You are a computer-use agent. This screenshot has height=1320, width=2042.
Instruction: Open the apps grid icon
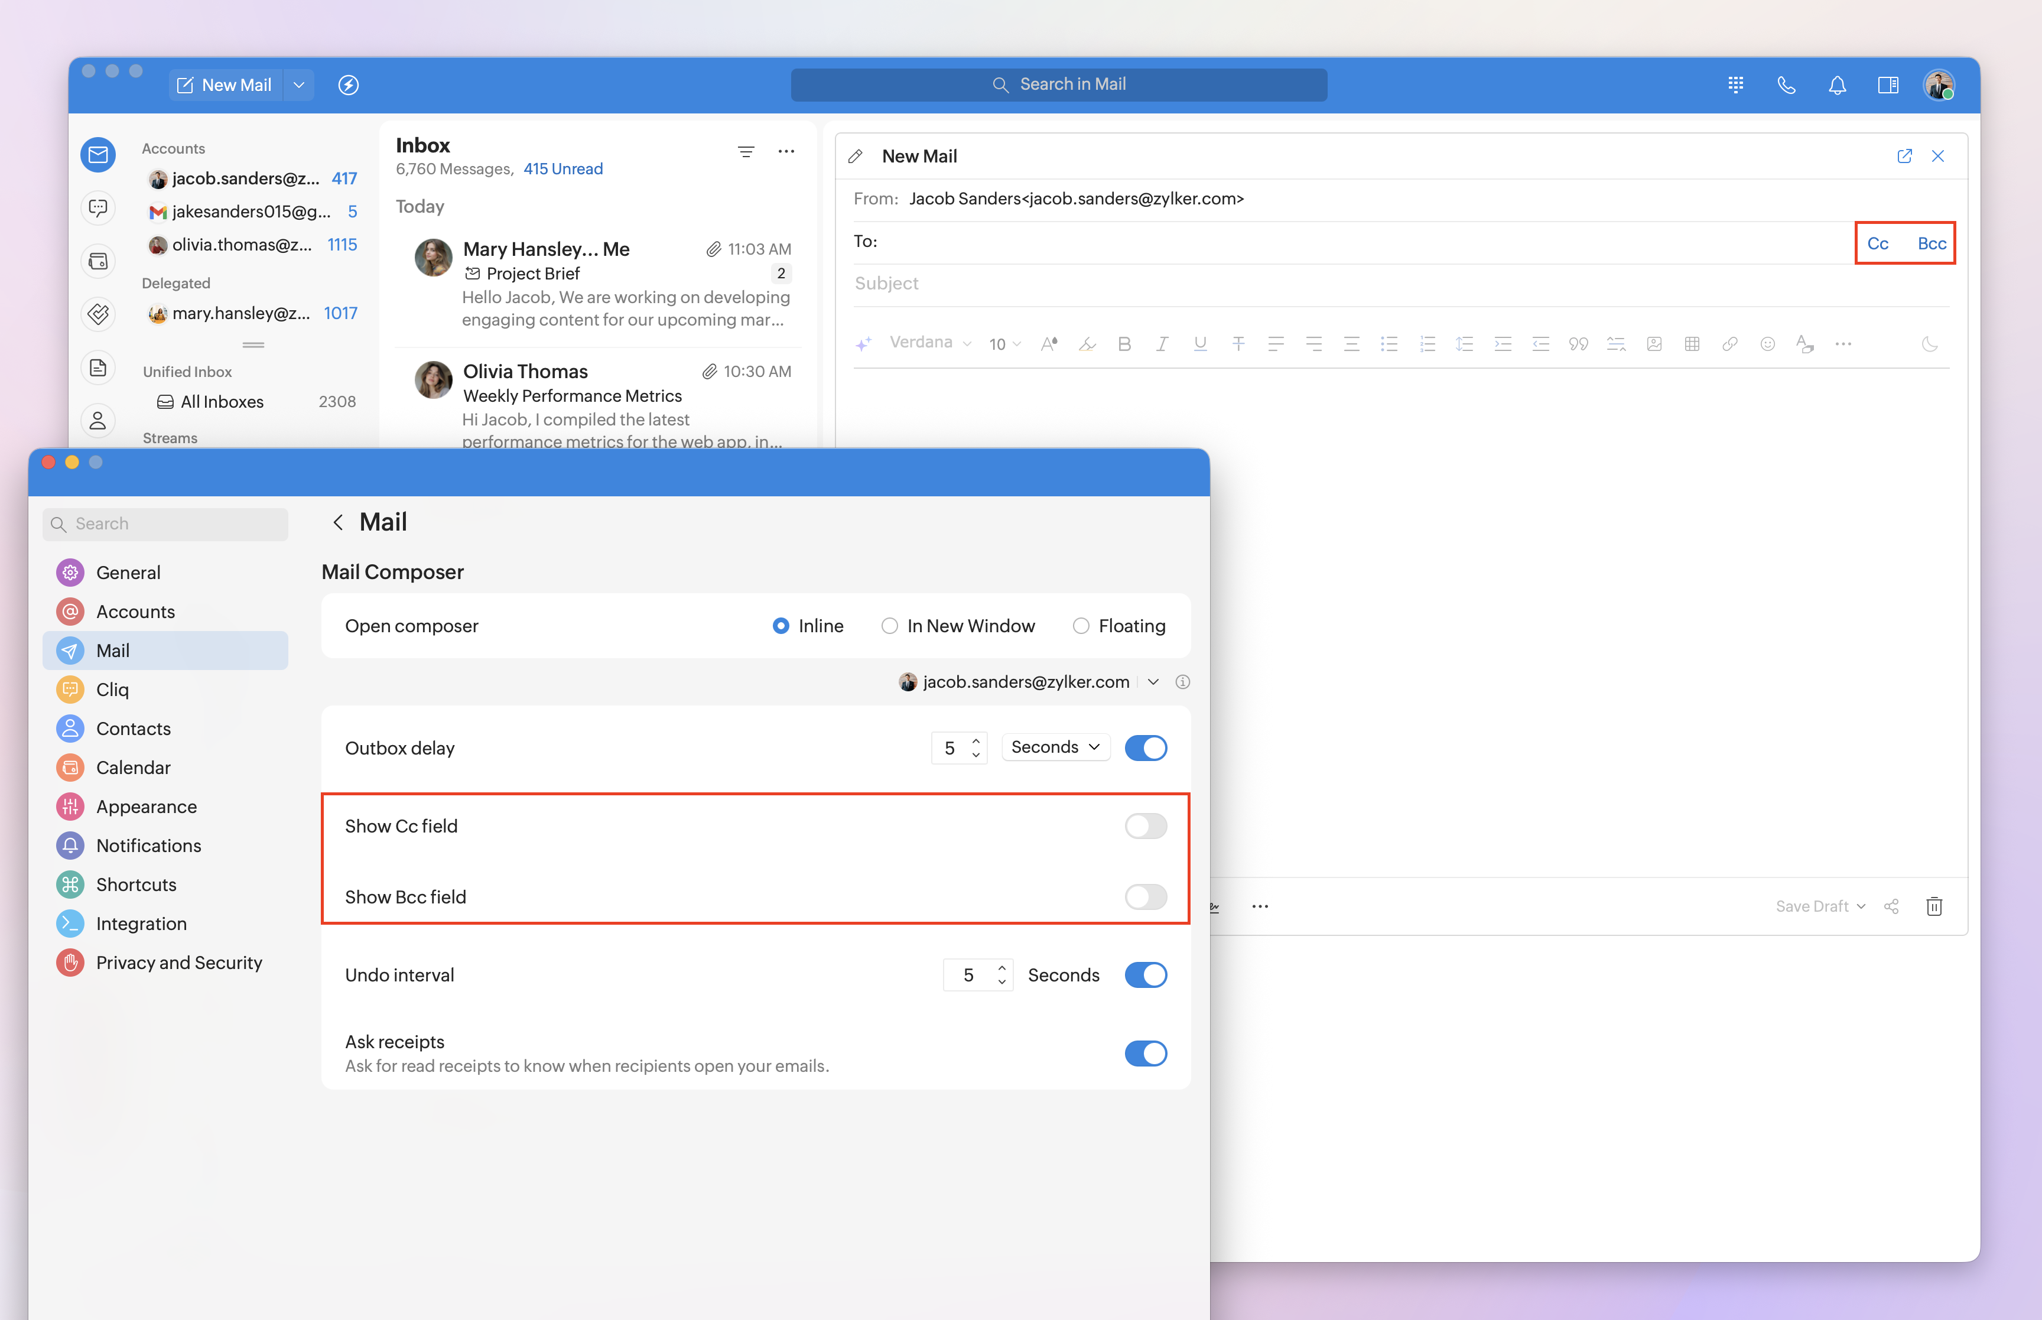point(1735,85)
